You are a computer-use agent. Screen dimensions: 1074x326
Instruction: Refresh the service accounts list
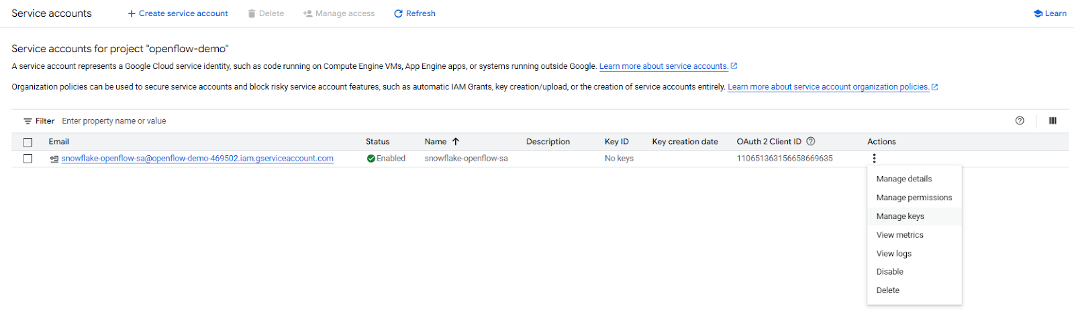(415, 13)
